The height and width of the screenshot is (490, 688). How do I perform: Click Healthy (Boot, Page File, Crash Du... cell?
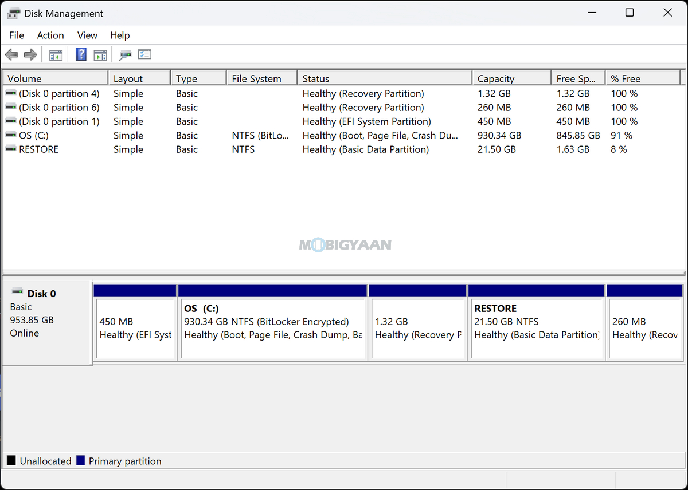pos(381,135)
